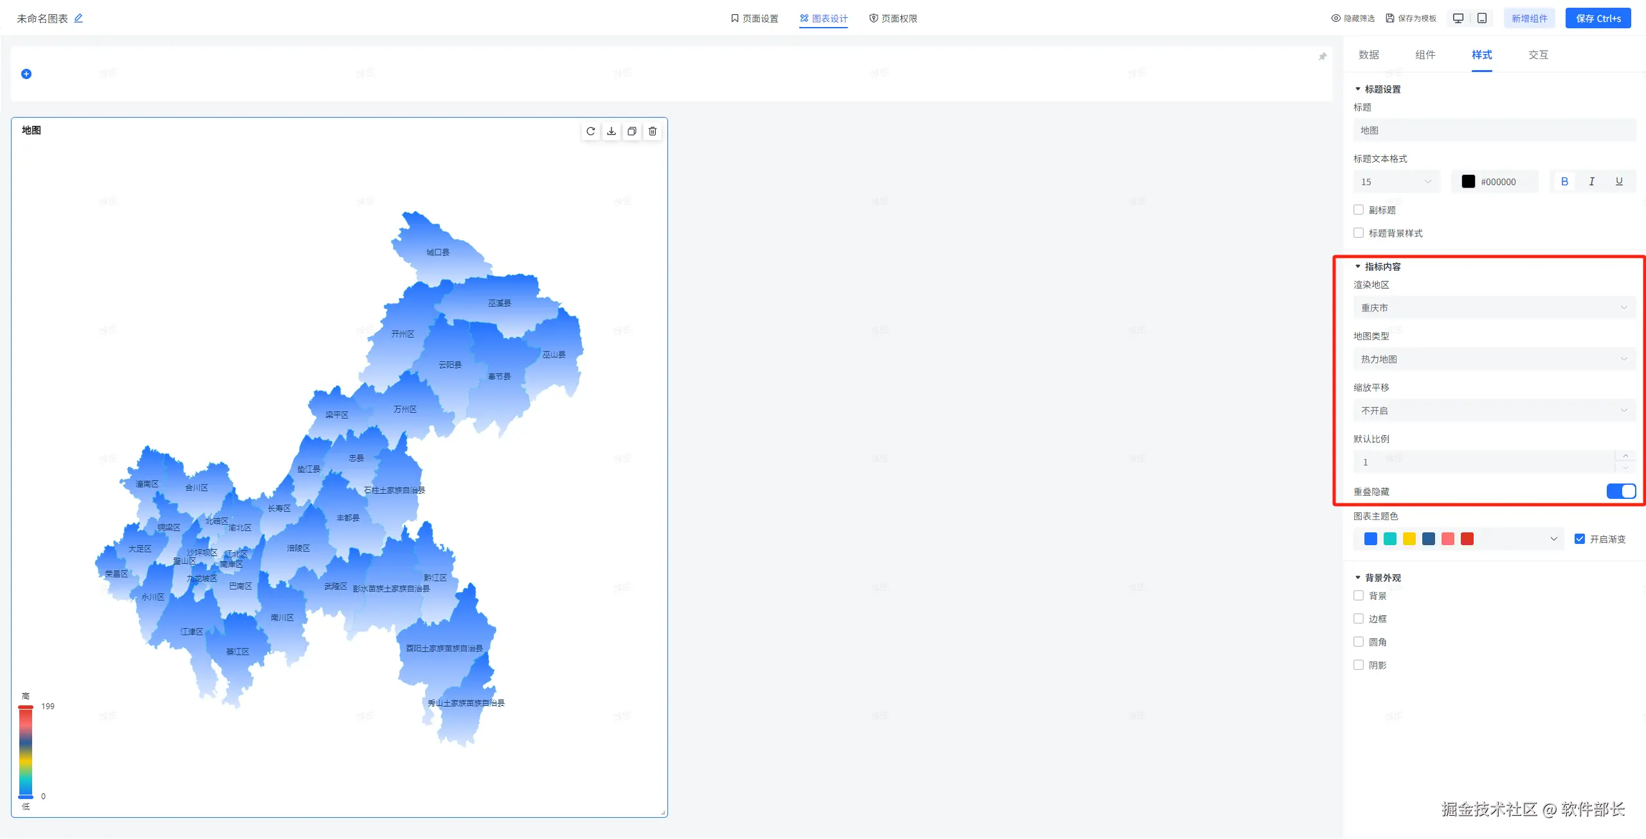Open the 页面权限 tab
The height and width of the screenshot is (839, 1646).
coord(893,19)
